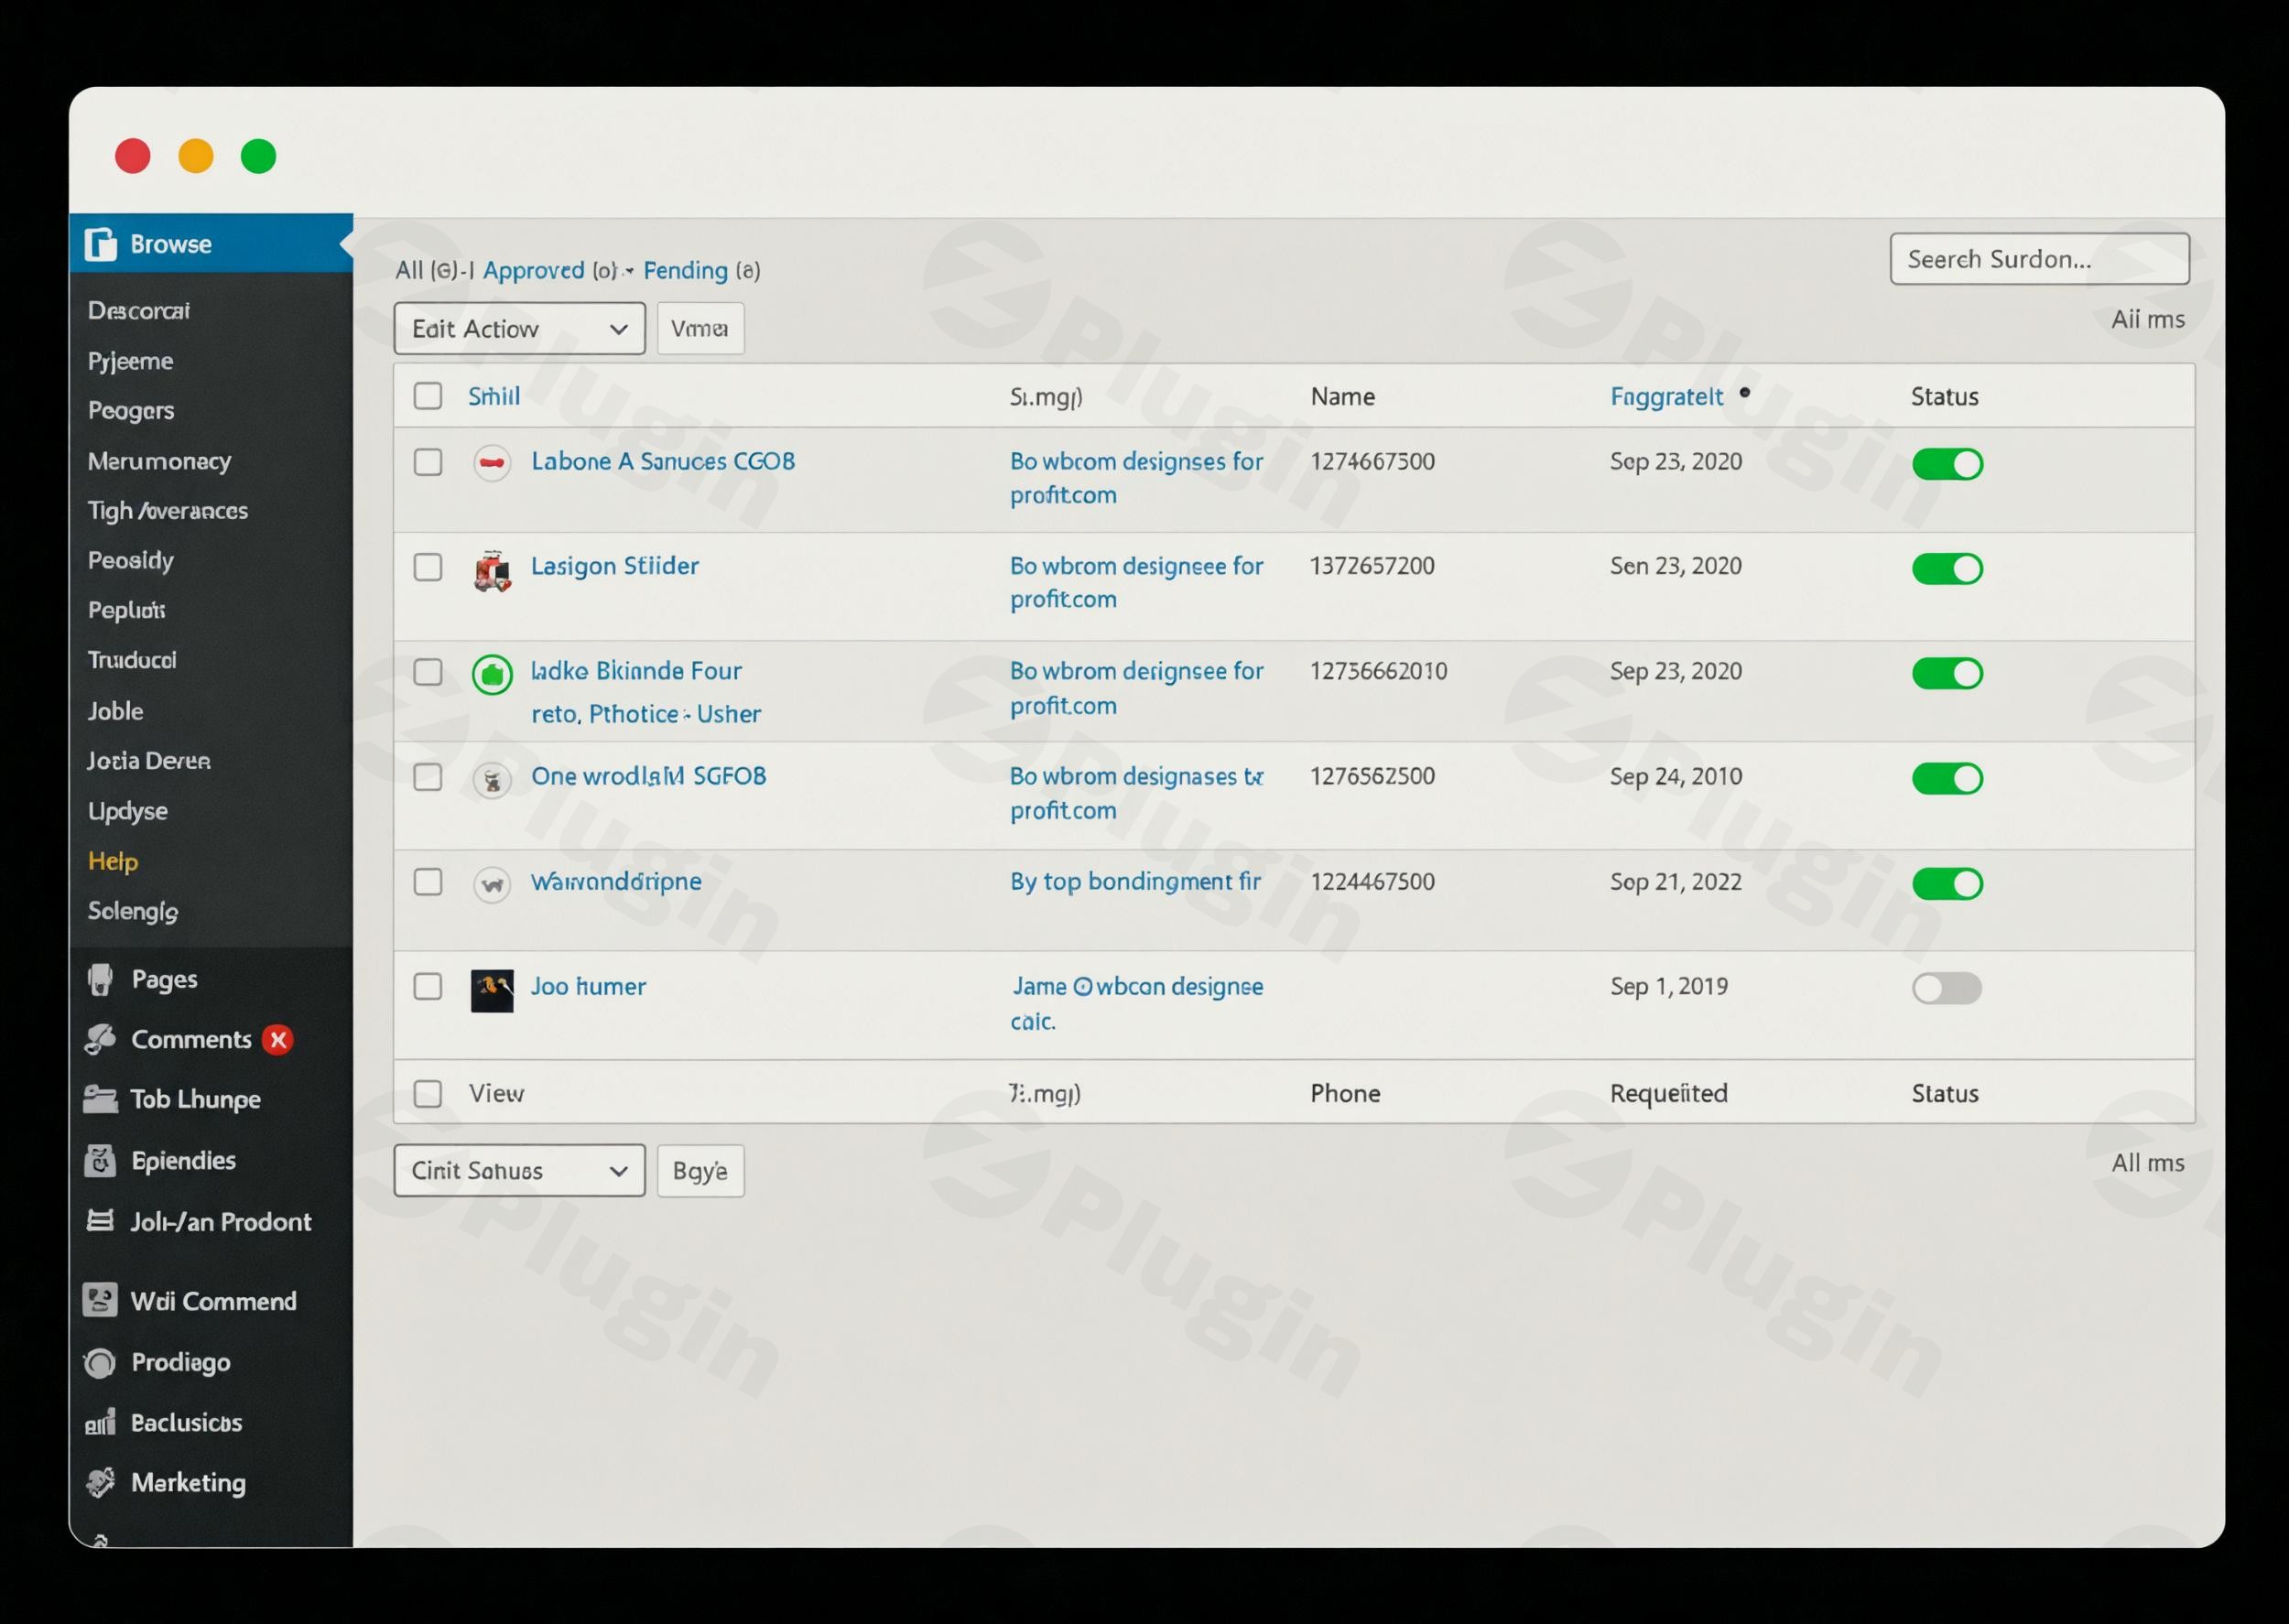This screenshot has height=1624, width=2289.
Task: Click the Epiendies sidebar icon
Action: [100, 1160]
